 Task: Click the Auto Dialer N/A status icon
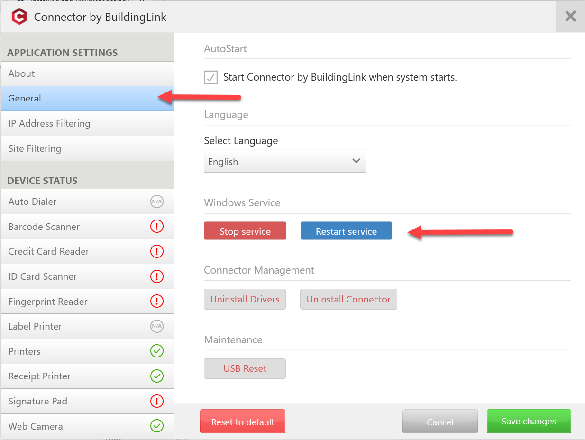tap(157, 202)
